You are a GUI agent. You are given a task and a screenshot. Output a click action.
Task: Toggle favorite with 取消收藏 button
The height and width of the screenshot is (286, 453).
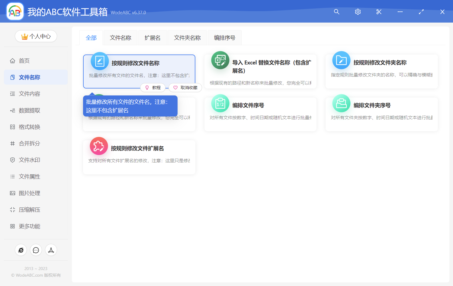pos(185,88)
